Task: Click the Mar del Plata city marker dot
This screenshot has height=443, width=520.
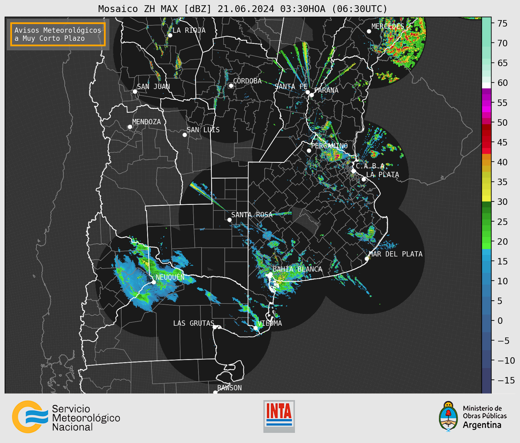Action: 367,259
